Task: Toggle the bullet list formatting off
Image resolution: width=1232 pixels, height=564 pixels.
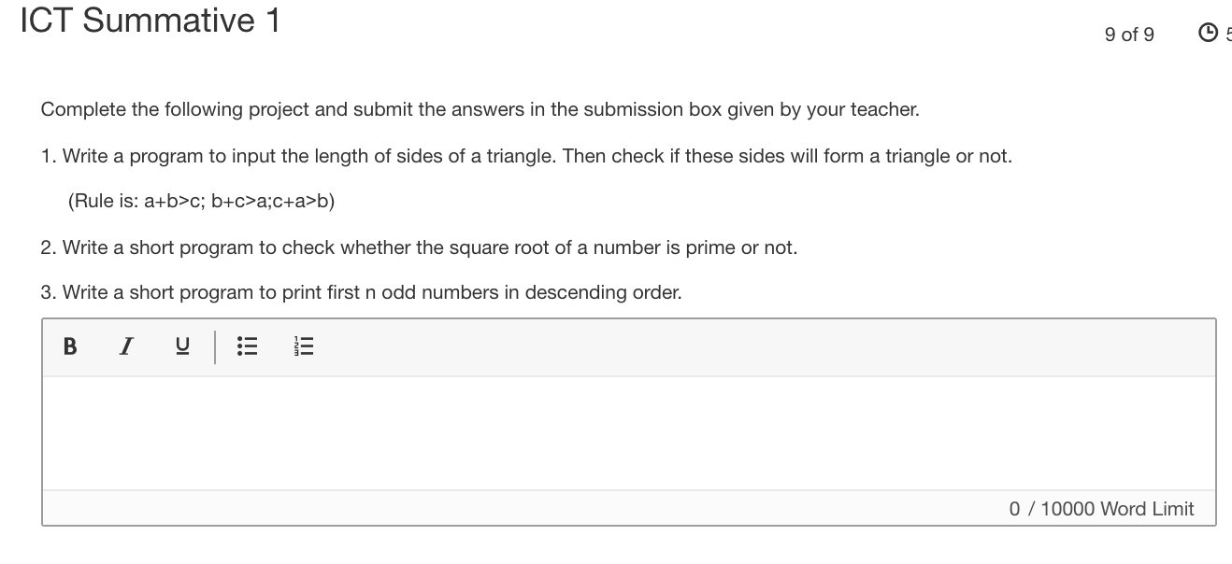Action: pos(247,346)
